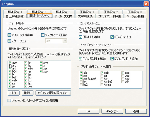Click the 削除 button

pyautogui.click(x=27, y=93)
